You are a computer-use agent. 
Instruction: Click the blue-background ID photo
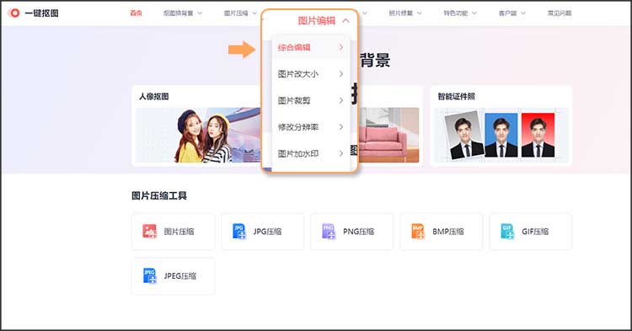point(501,136)
